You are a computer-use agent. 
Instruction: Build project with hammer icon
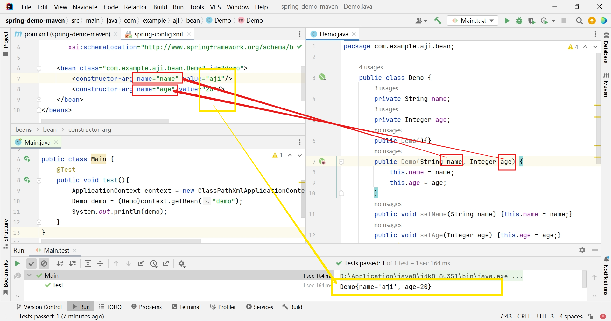click(x=438, y=21)
